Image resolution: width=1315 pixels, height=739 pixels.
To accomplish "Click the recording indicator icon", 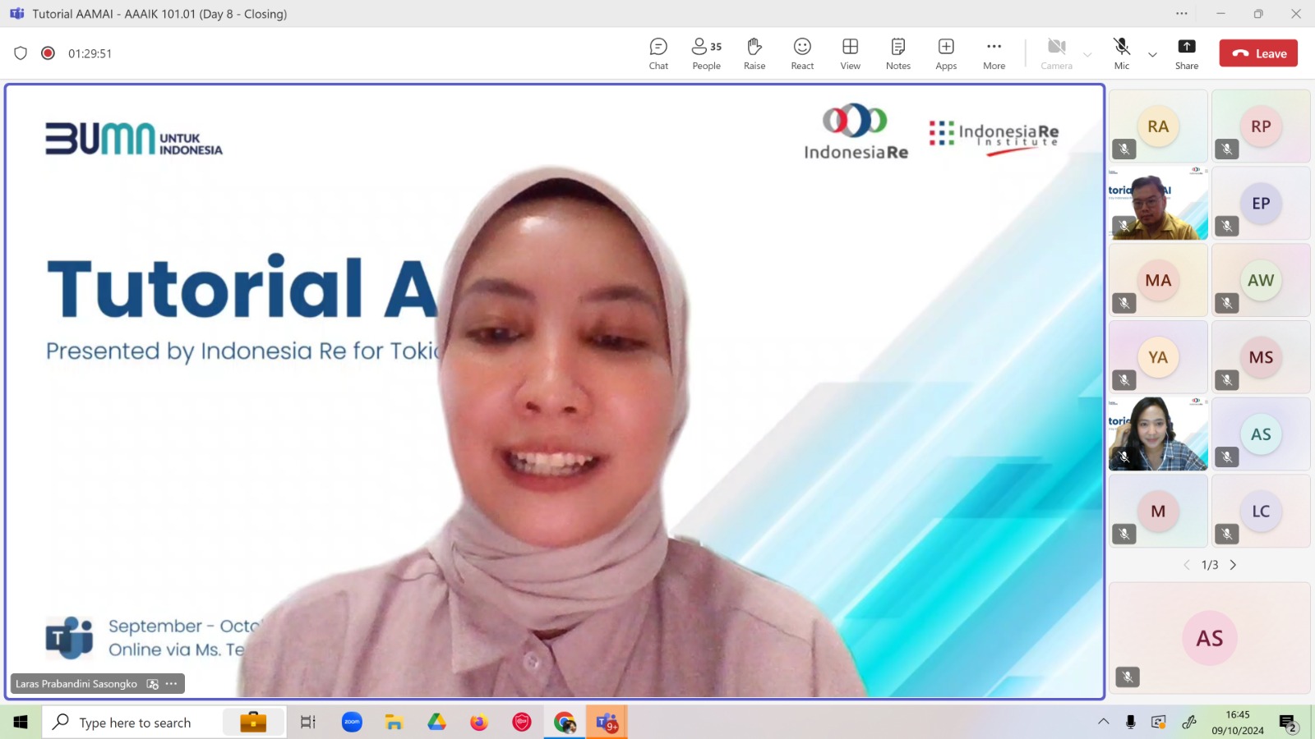I will pyautogui.click(x=48, y=53).
